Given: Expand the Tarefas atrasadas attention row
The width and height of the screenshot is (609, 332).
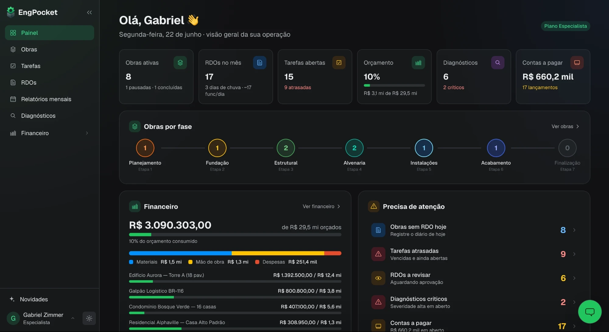Looking at the screenshot, I should click(x=474, y=254).
